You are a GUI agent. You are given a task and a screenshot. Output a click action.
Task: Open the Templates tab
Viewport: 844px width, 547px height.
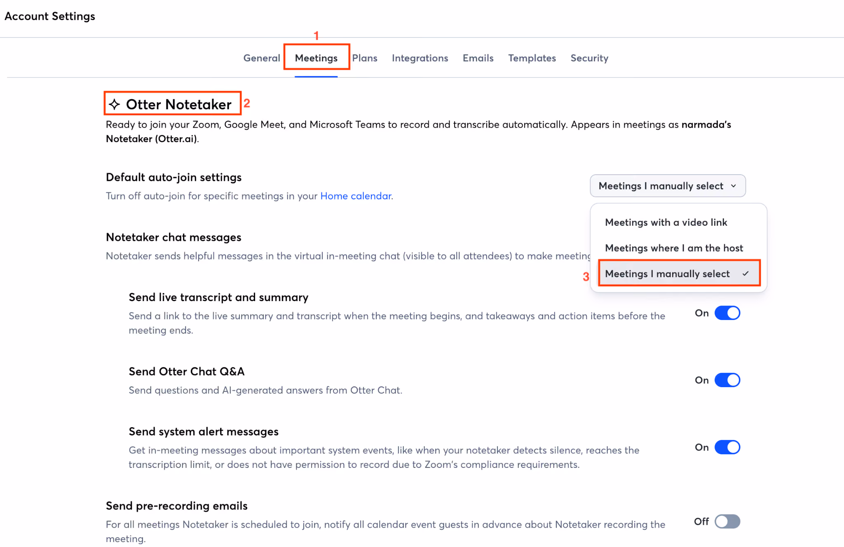tap(532, 58)
